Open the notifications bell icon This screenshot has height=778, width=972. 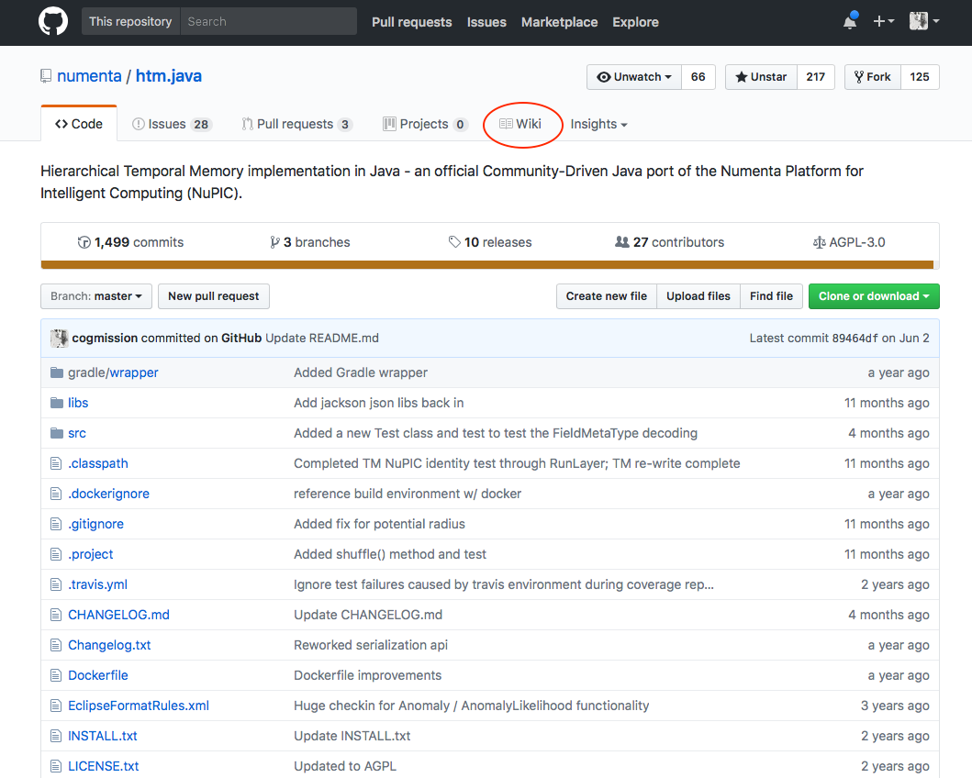click(850, 22)
